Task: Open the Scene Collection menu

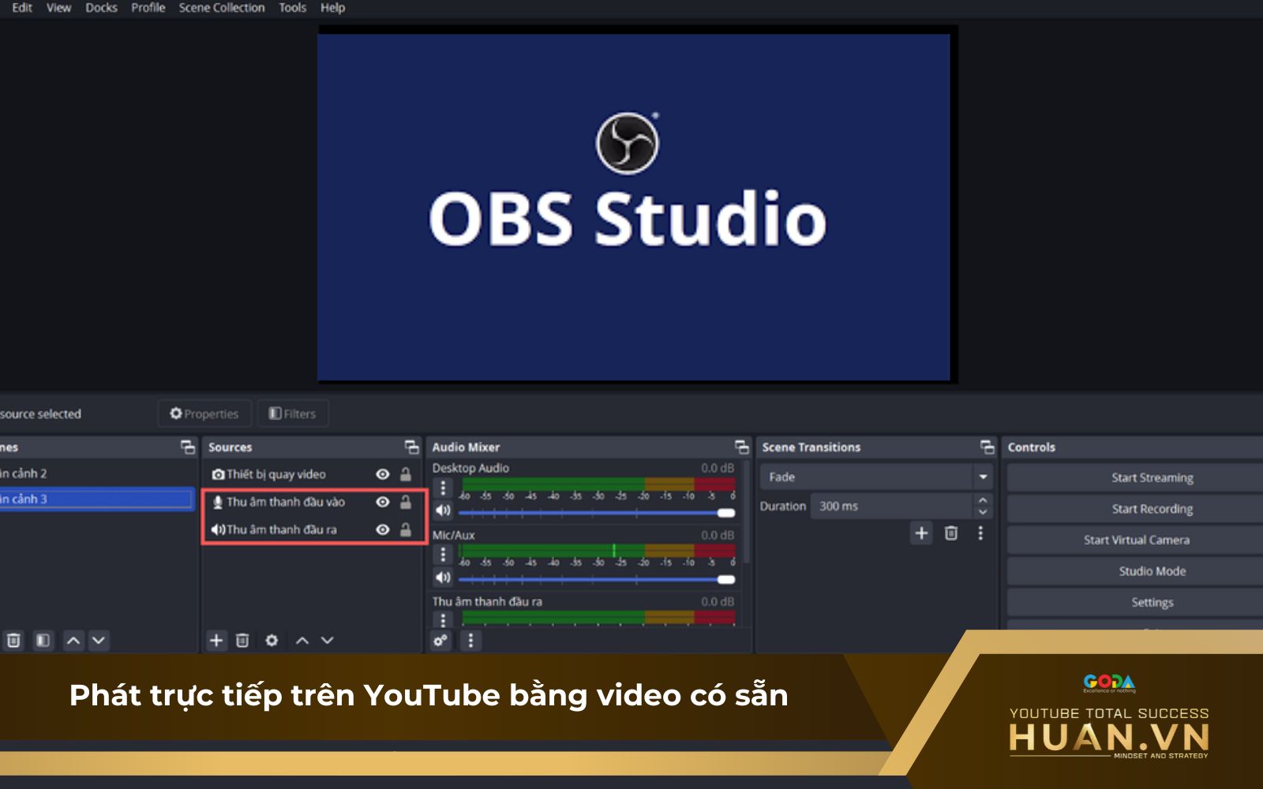Action: [222, 8]
